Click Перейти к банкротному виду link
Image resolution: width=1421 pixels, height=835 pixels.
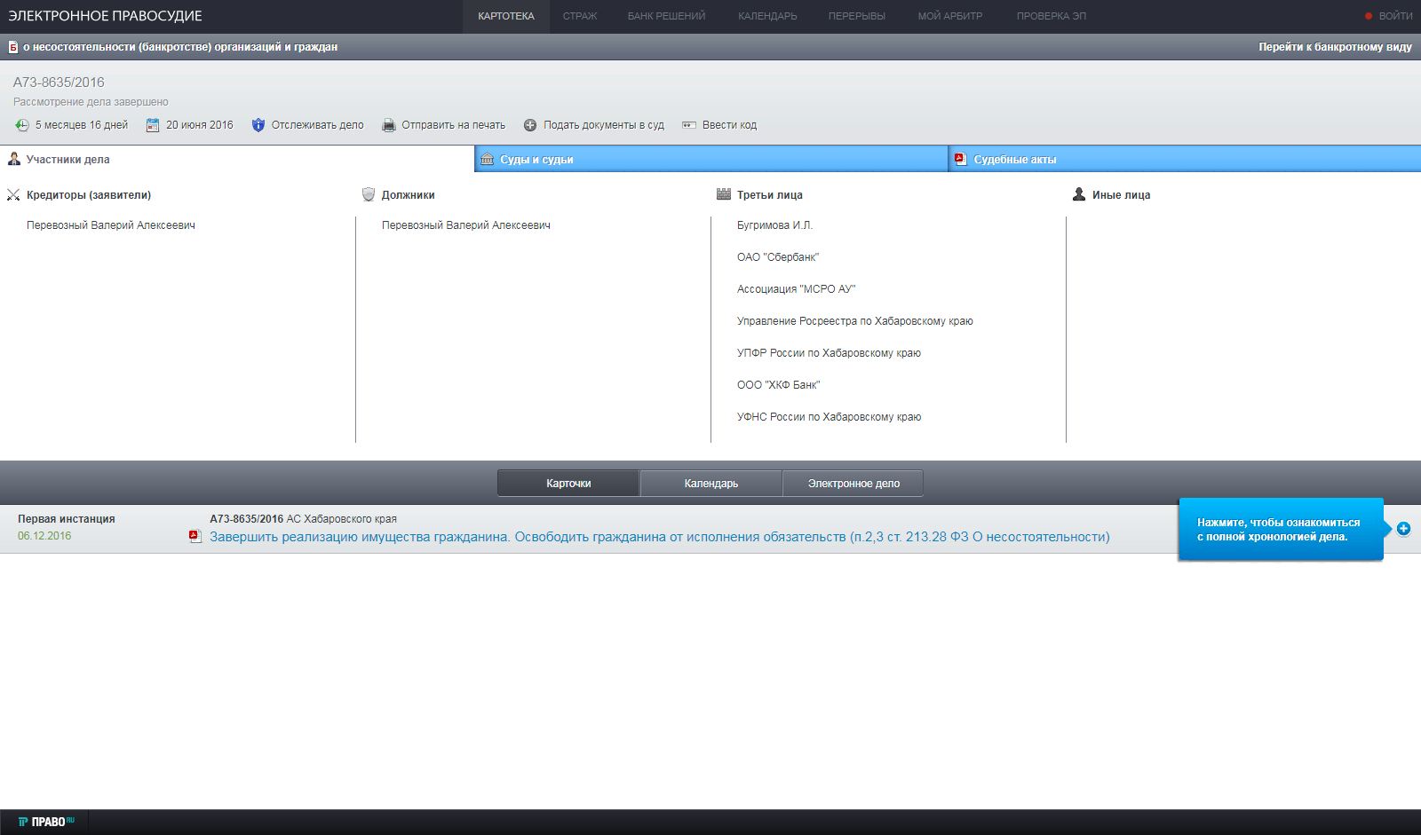click(x=1334, y=47)
